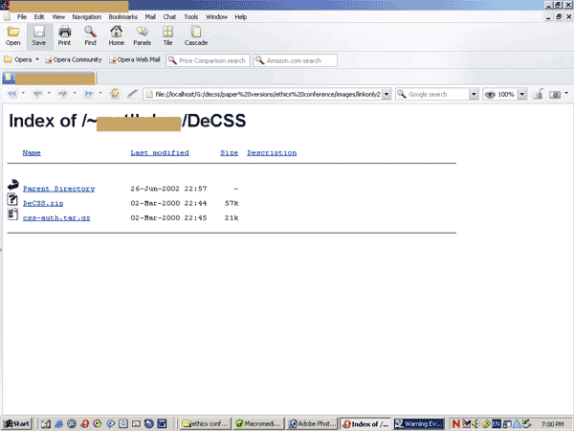The height and width of the screenshot is (431, 574).
Task: Switch to the Adobe Photoshop taskbar button
Action: [312, 423]
